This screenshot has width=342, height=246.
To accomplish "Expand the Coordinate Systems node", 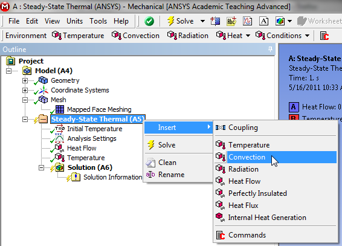I will tap(25, 90).
